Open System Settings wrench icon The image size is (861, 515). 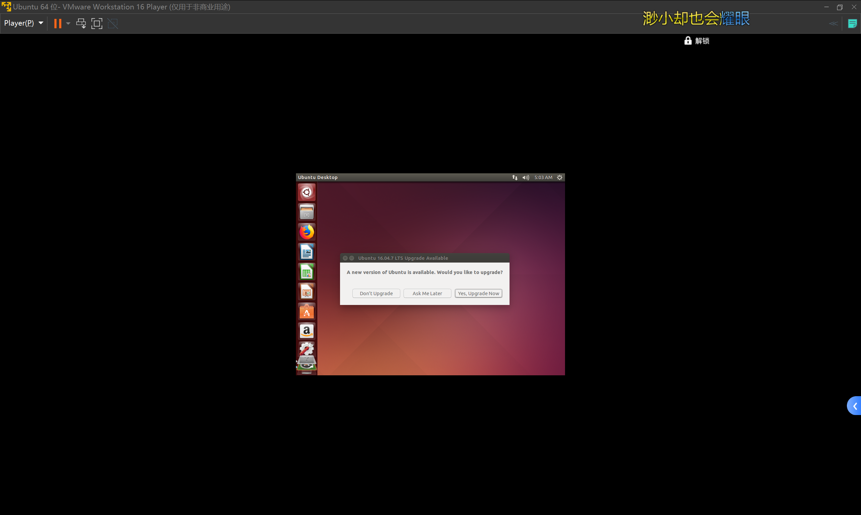(306, 349)
